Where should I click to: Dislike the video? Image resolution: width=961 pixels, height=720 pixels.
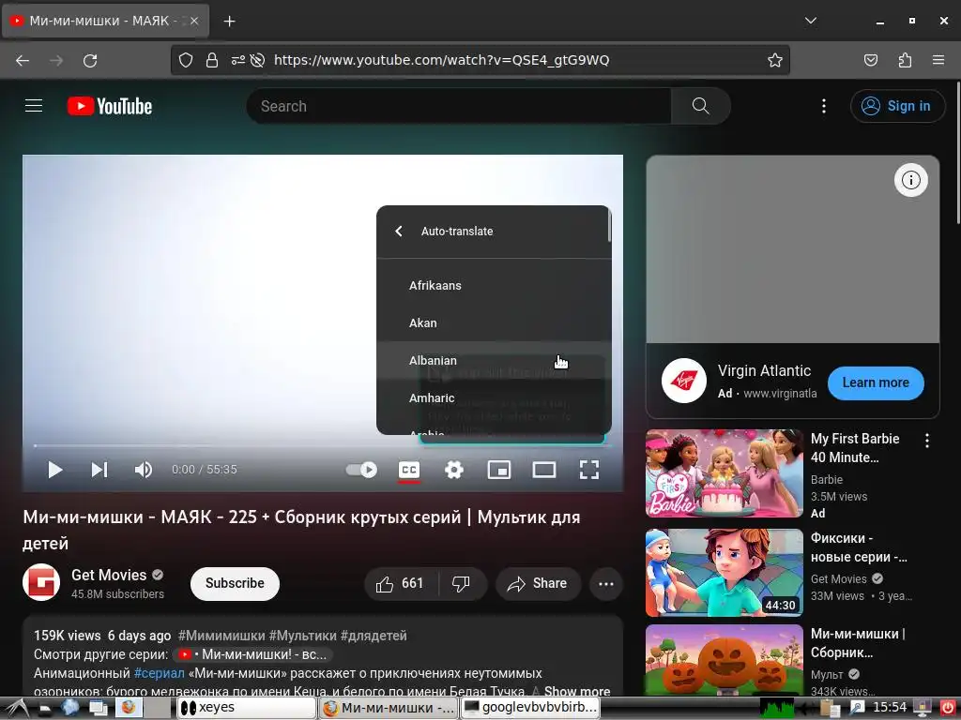[462, 583]
